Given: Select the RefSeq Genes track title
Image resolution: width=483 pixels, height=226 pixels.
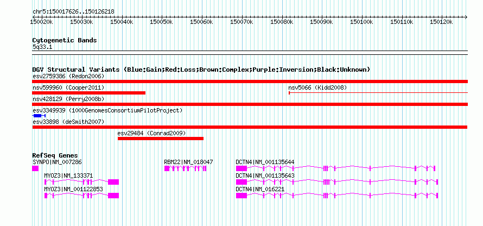Looking at the screenshot, I should click(x=55, y=155).
